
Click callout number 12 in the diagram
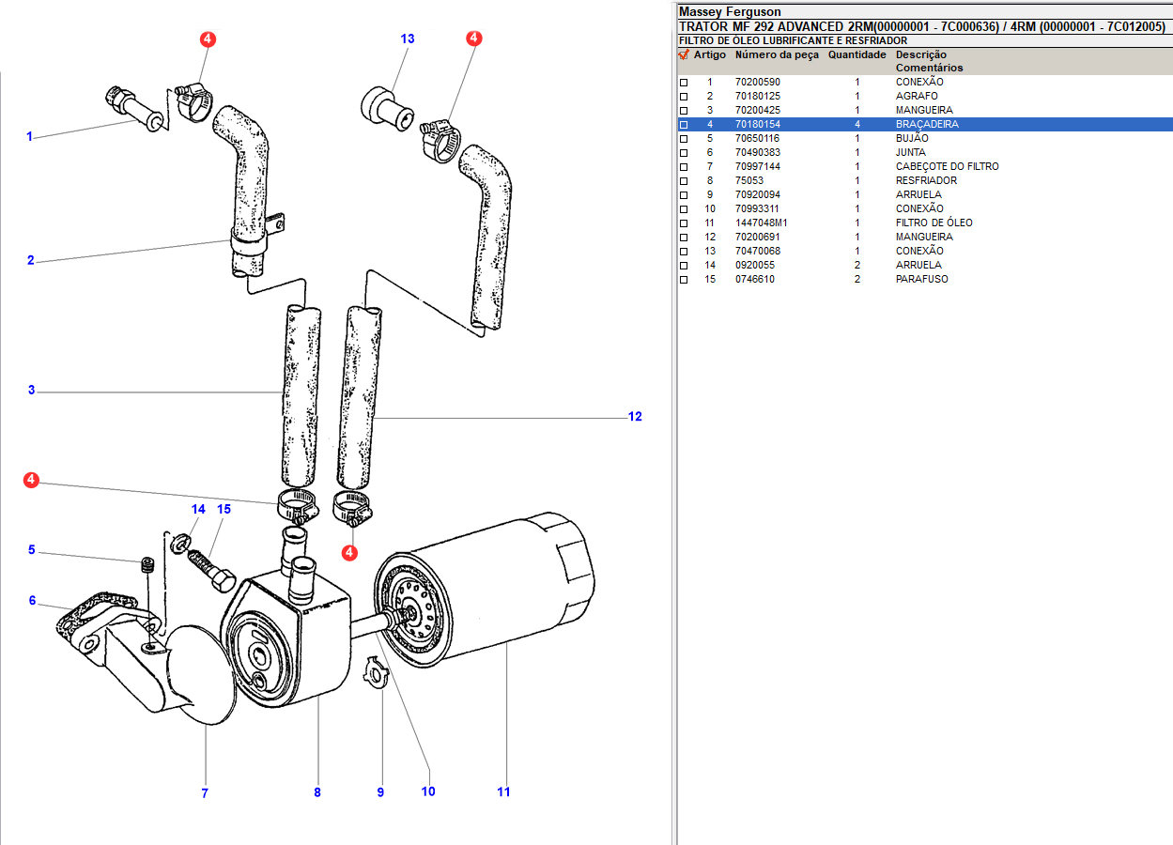click(x=635, y=416)
